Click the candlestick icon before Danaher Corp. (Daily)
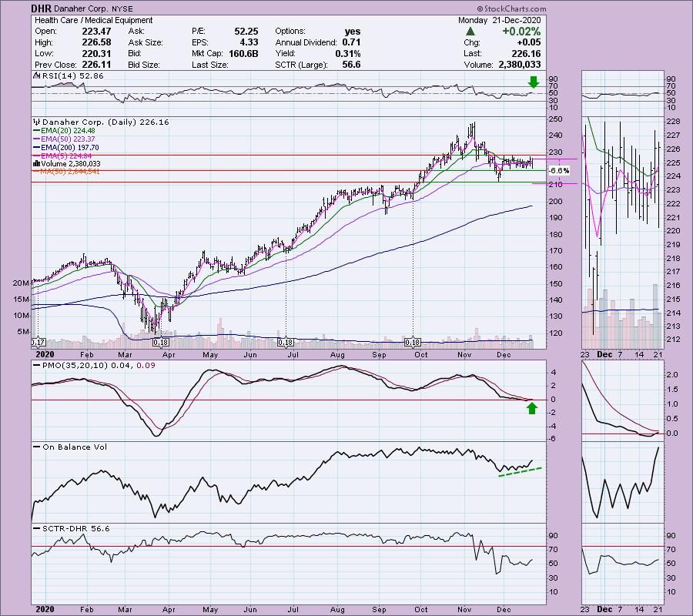The height and width of the screenshot is (616, 693). tap(37, 122)
